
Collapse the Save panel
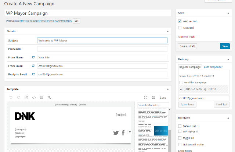tap(228, 13)
